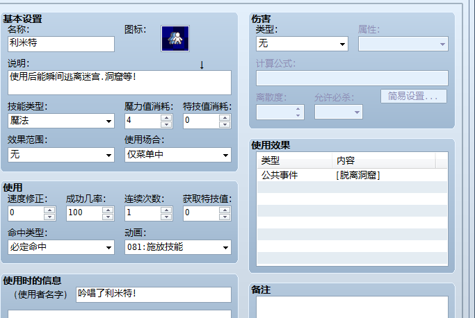475x318 pixels.
Task: Click the 备注 notes text area
Action: pyautogui.click(x=352, y=307)
